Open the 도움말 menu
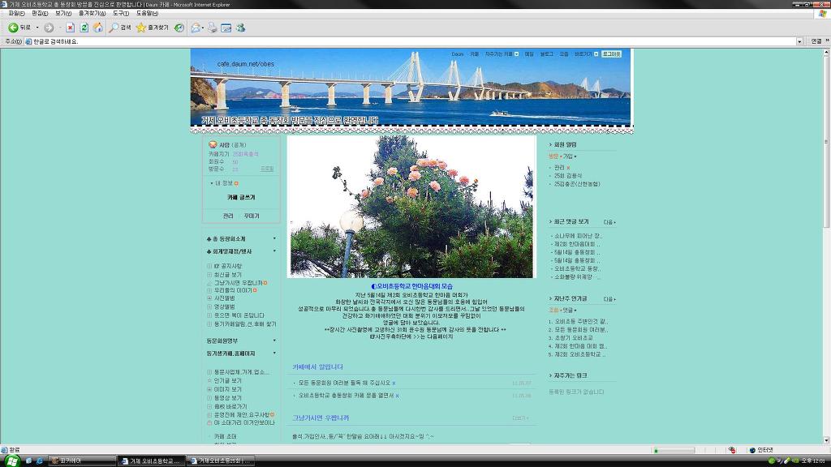 click(x=147, y=13)
